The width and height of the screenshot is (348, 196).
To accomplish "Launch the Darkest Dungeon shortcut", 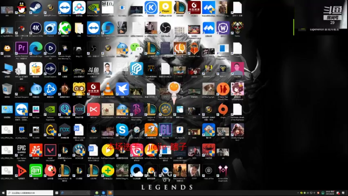I will (21, 89).
